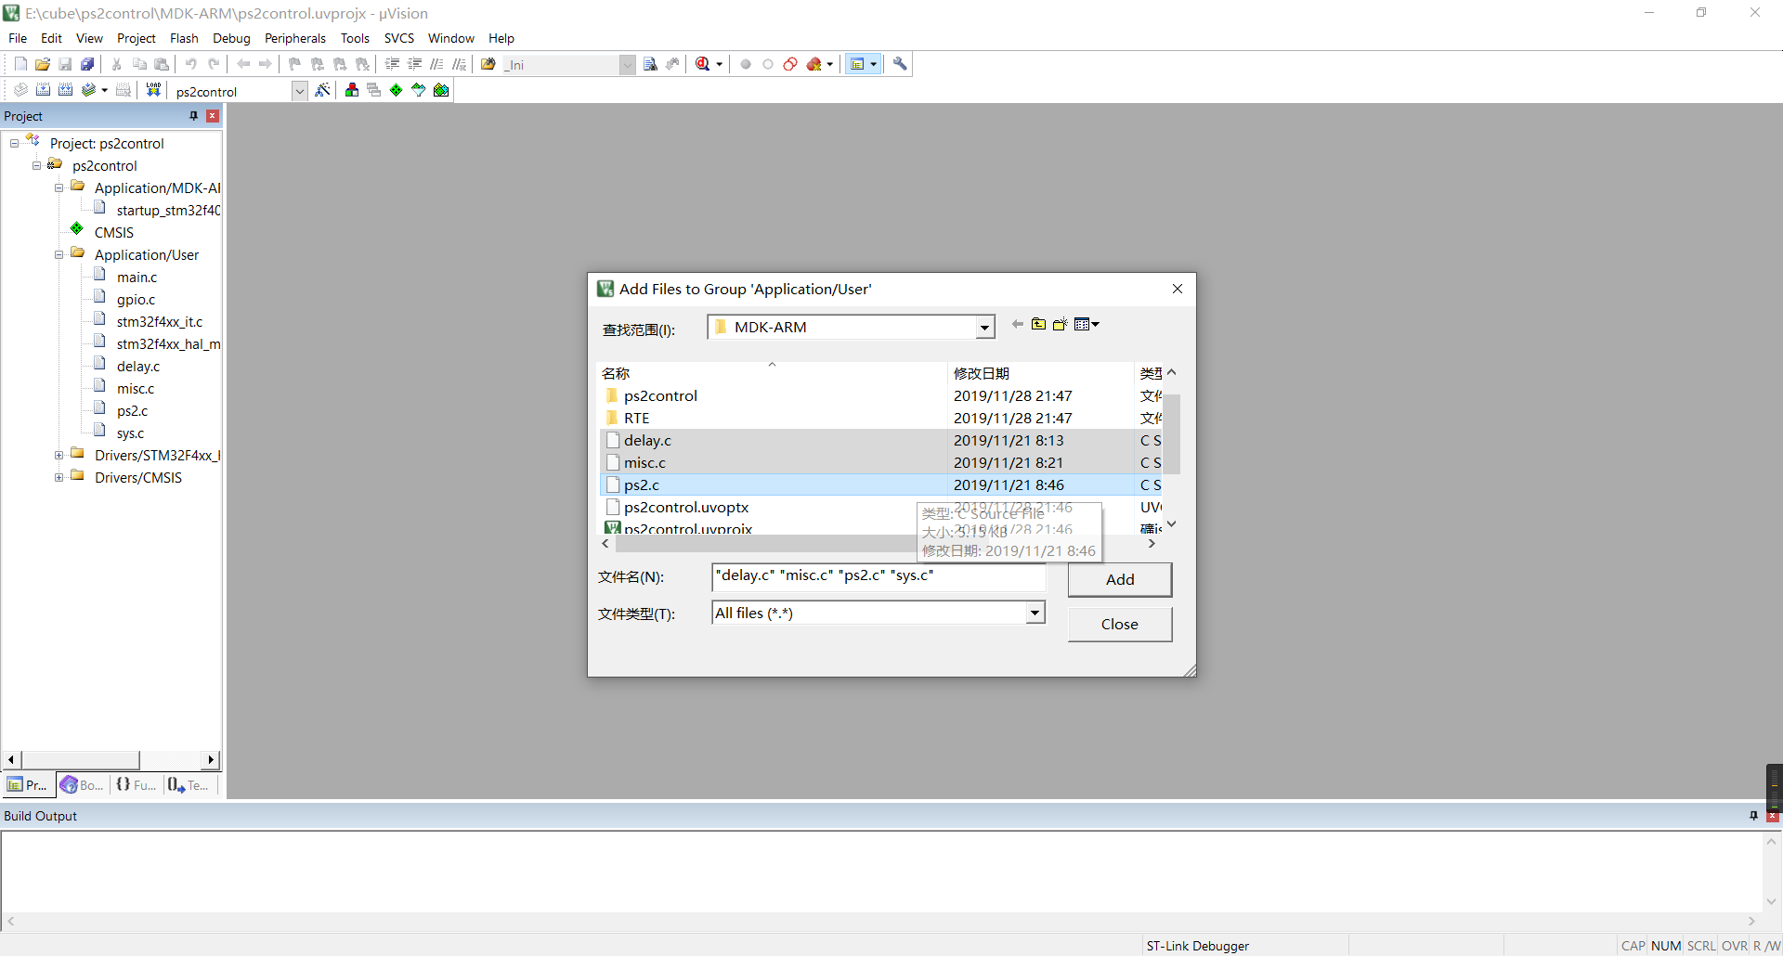Open the Flash menu
This screenshot has height=956, width=1783.
click(x=184, y=38)
